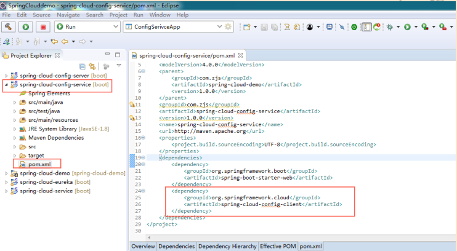This screenshot has height=251, width=457.
Task: Maximize the Project Explorer view
Action: coord(118,55)
